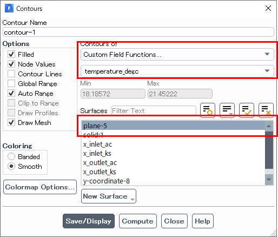Open the Custom Field Functions dropdown
This screenshot has height=237, width=278.
click(177, 55)
